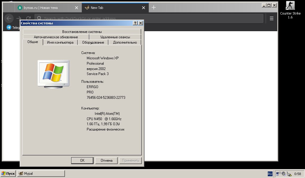The image size is (305, 178).
Task: Close the bymas.ru browser tab
Action: point(77,8)
